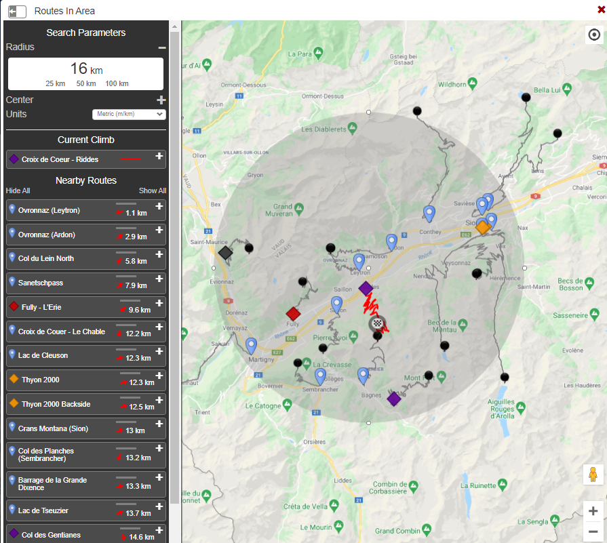Center map with the my-location target icon

coord(594,35)
